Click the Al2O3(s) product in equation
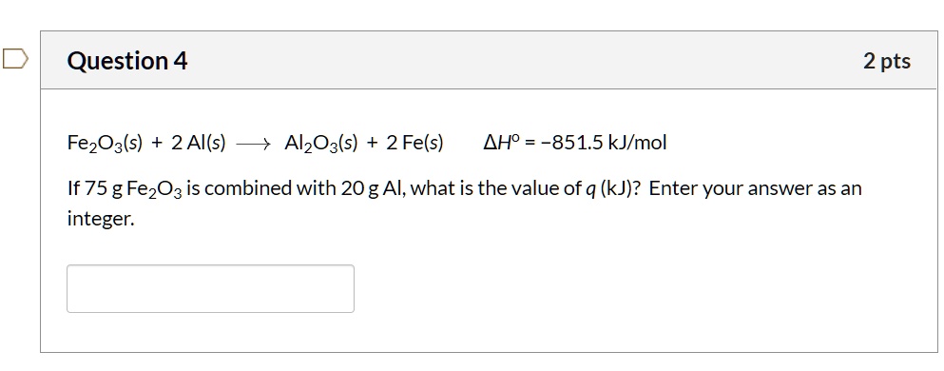The width and height of the screenshot is (944, 371). (x=321, y=144)
